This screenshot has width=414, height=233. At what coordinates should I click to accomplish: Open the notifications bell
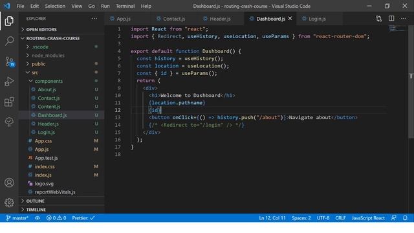pos(405,218)
